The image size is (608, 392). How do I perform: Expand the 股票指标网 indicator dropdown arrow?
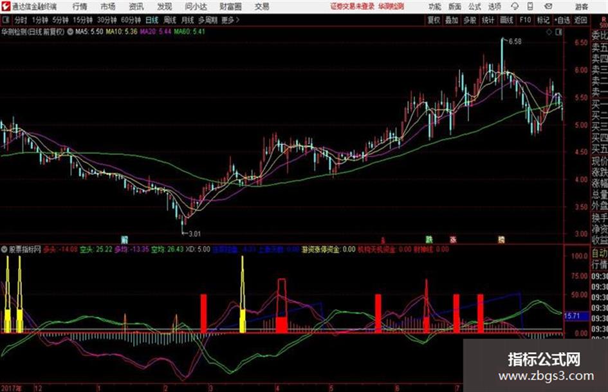5,249
